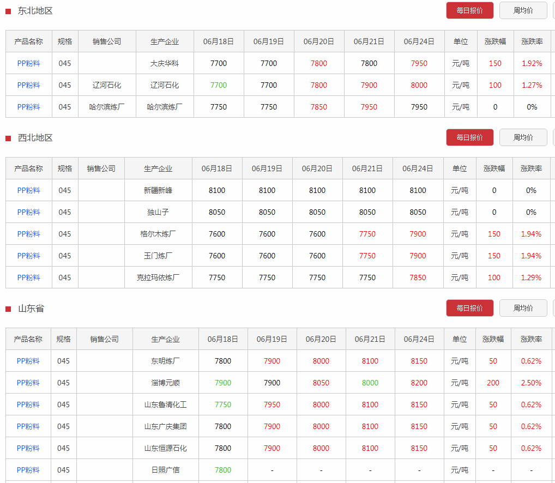Open PP粉料 link in 大庆华科 row
This screenshot has height=483, width=555.
pos(29,63)
